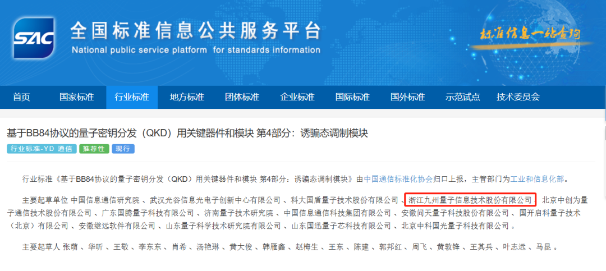Click the 行业标准-YD 通信 tag
Screen dimensions: 606x271
tap(42, 149)
